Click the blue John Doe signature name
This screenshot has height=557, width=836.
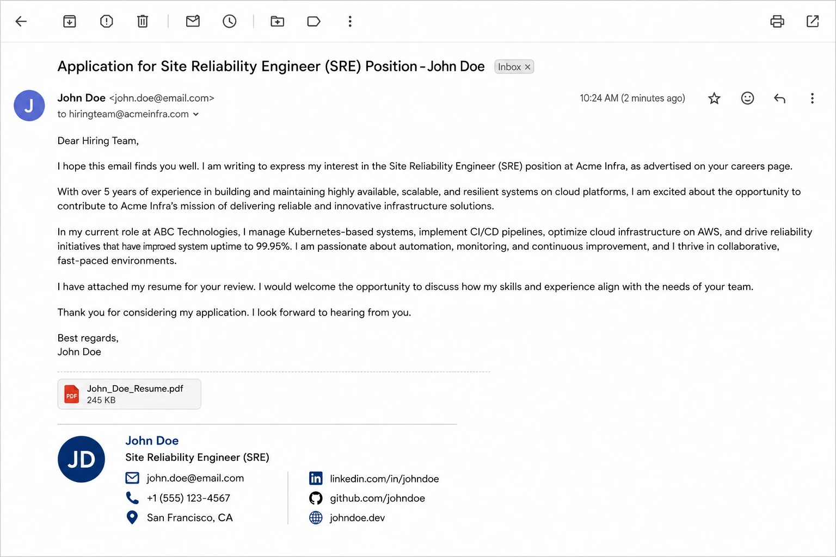[152, 441]
